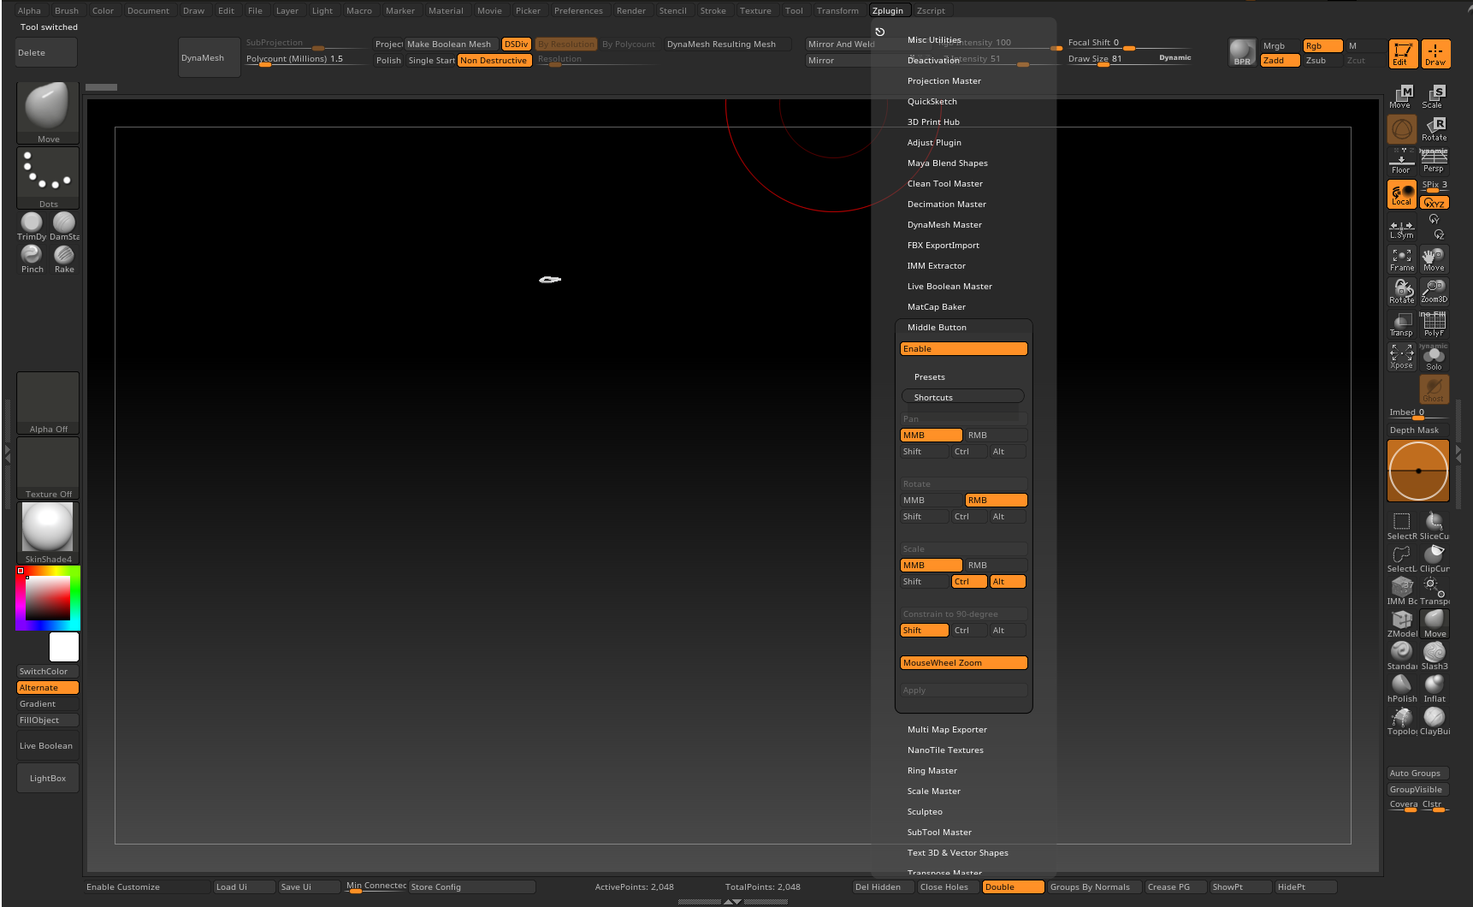Select the hPolish brush icon
Image resolution: width=1473 pixels, height=907 pixels.
(x=1402, y=688)
